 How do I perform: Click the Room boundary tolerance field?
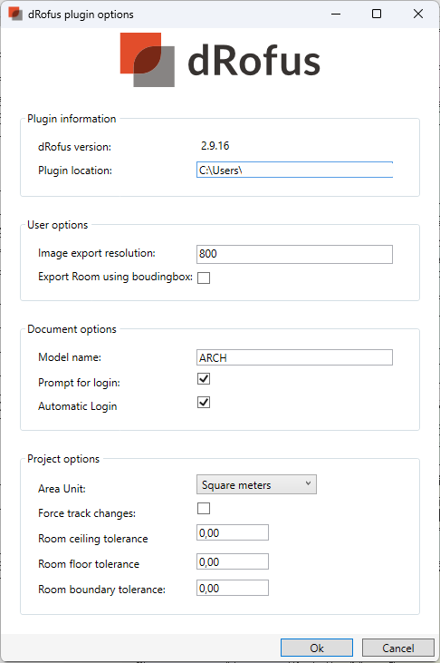pyautogui.click(x=233, y=588)
